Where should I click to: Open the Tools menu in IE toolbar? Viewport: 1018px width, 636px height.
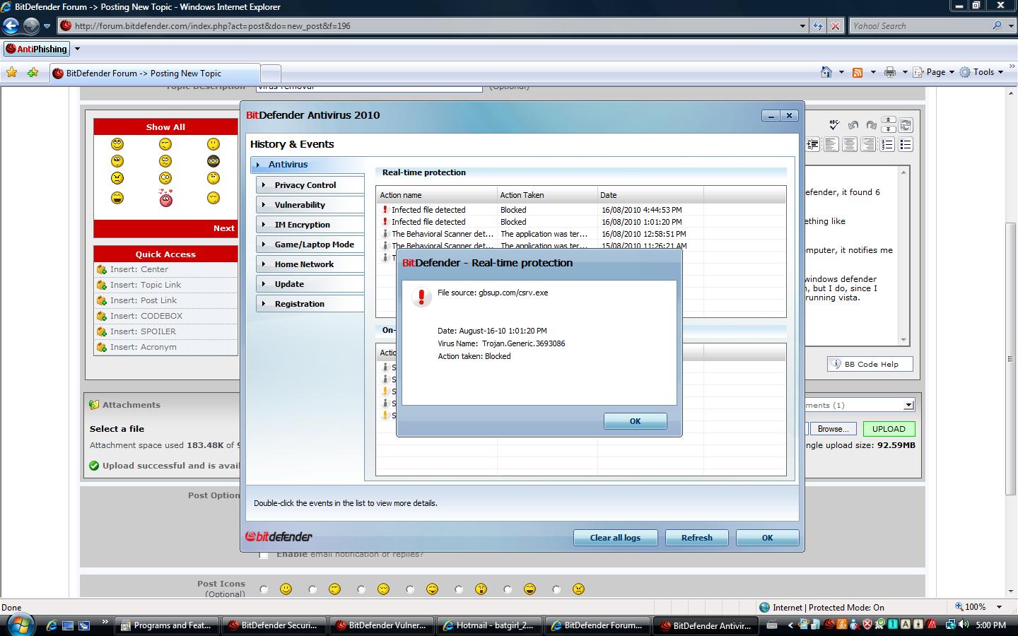click(981, 72)
